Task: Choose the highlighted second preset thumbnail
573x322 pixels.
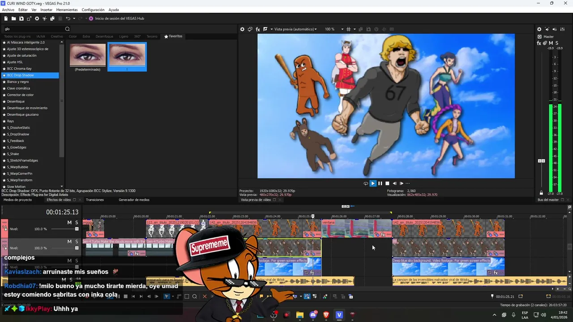Action: point(127,57)
